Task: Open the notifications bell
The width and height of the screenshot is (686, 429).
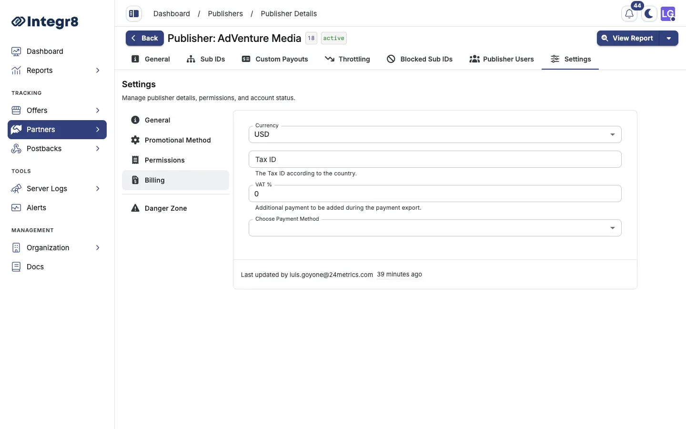Action: 629,14
